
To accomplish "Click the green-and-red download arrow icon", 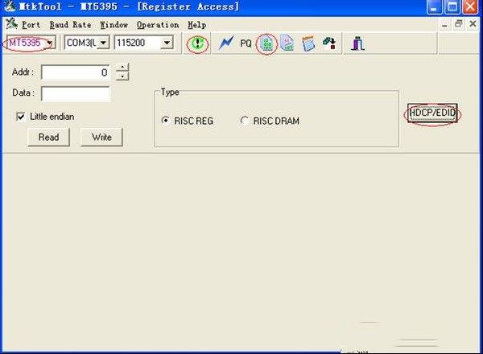I will [x=329, y=43].
